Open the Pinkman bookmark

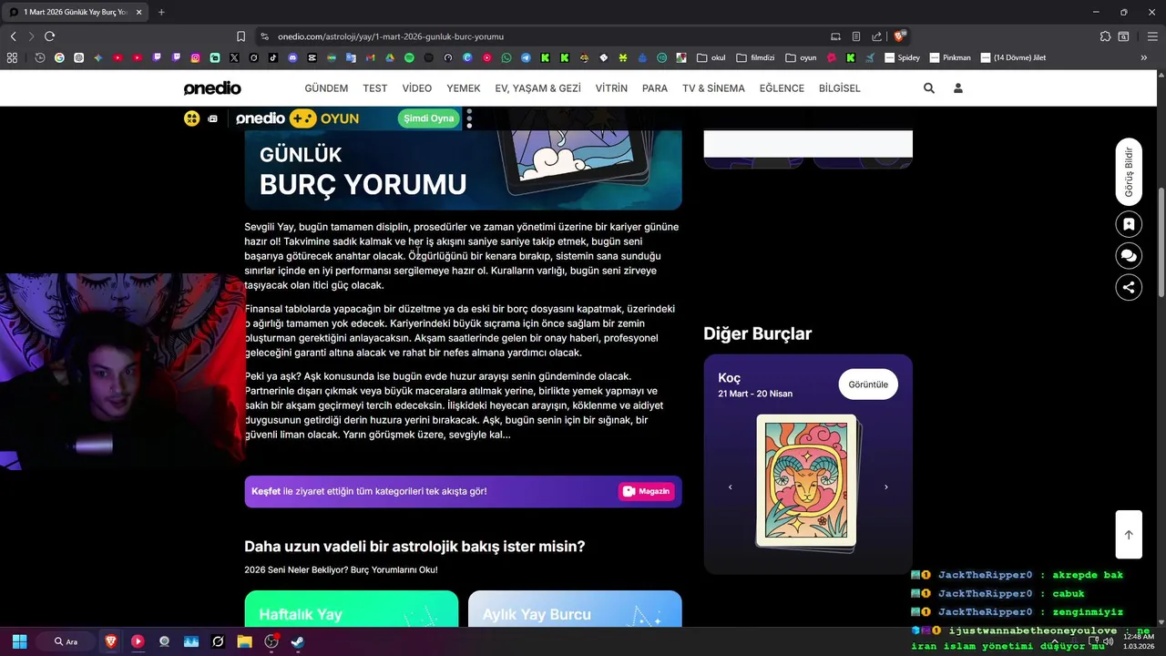pos(950,57)
